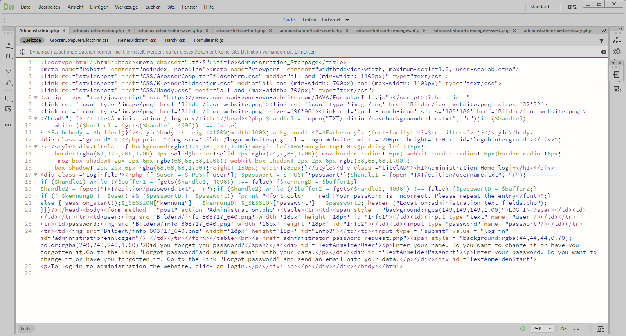Switch to Entwurf design view
This screenshot has height=336, width=626.
pyautogui.click(x=331, y=20)
